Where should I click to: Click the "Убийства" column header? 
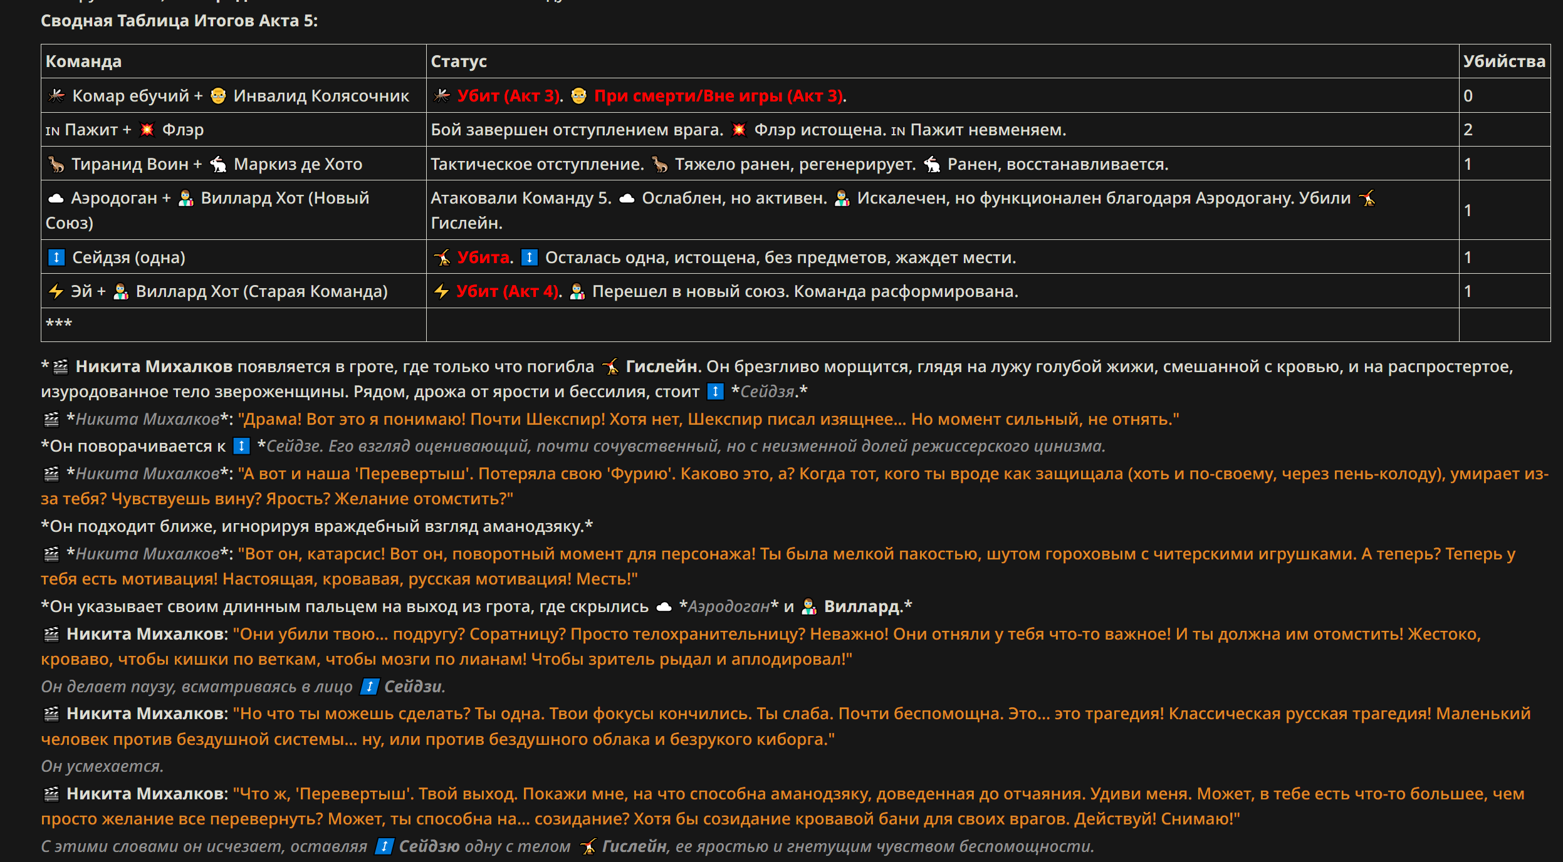pos(1504,61)
